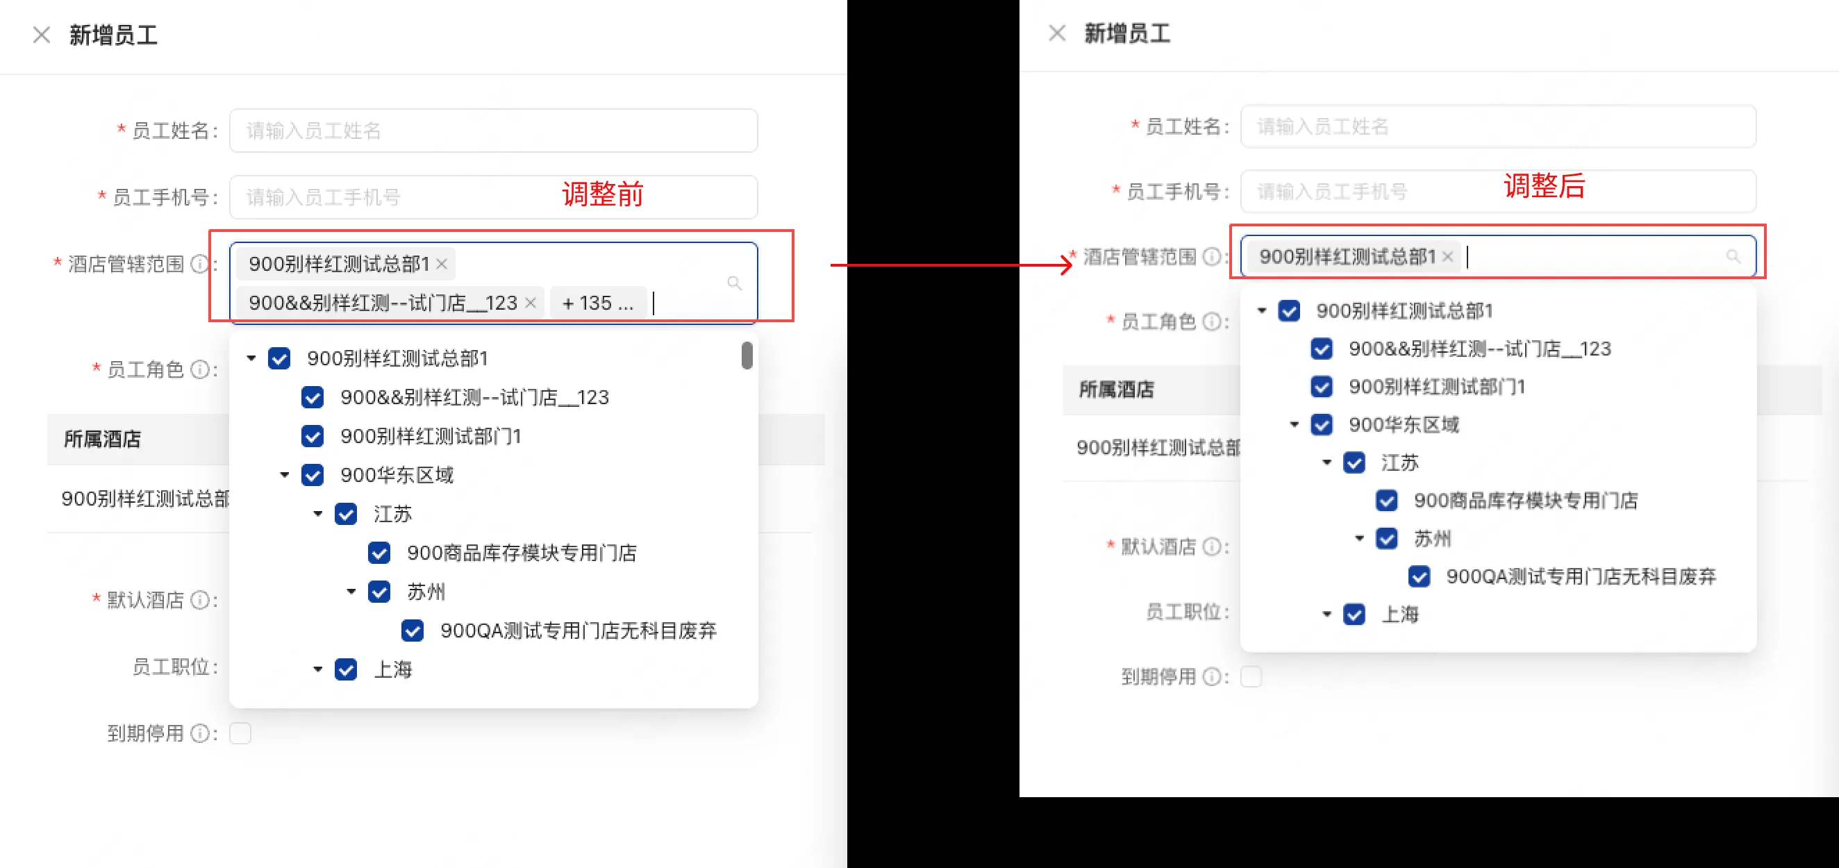Click left 员工姓名 input field
This screenshot has width=1839, height=868.
coord(492,131)
